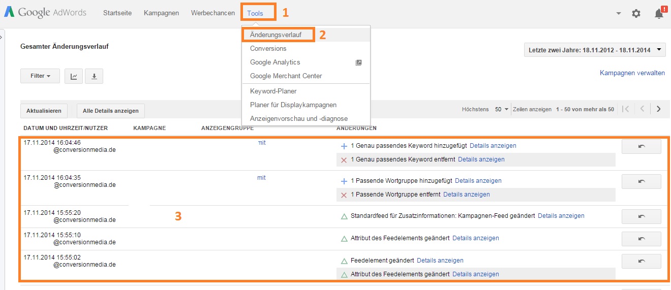
Task: Click the Aktualisieren button
Action: 44,111
